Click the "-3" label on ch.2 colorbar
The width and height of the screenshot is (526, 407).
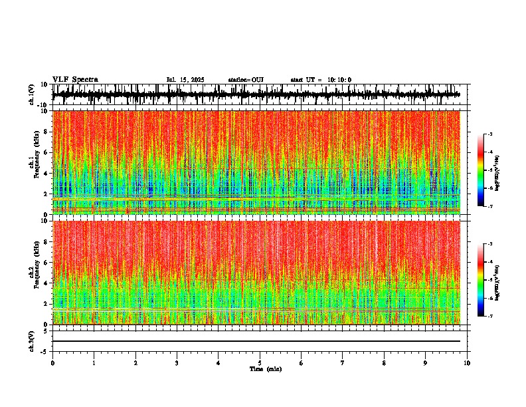click(490, 244)
